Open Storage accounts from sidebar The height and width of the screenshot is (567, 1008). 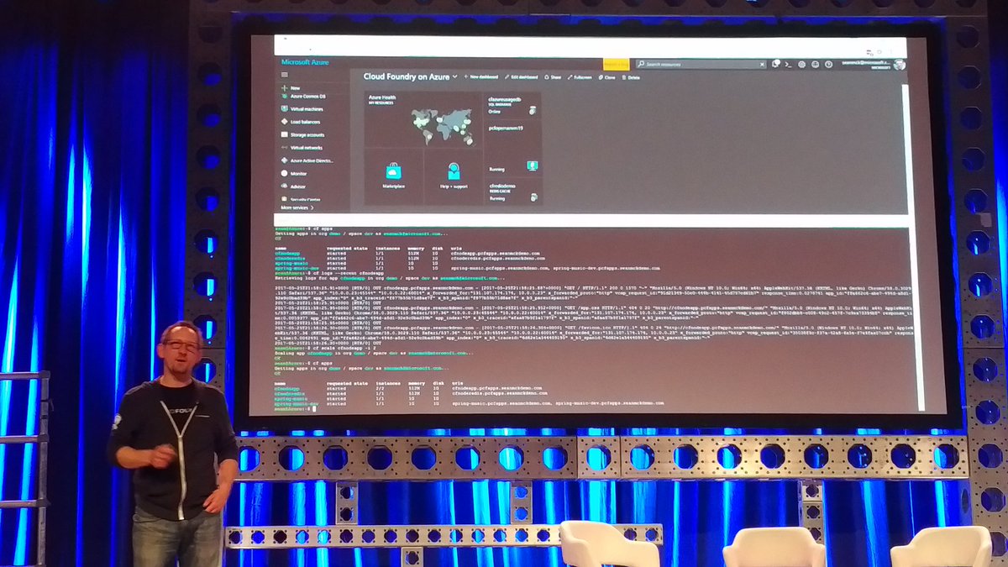tap(302, 134)
